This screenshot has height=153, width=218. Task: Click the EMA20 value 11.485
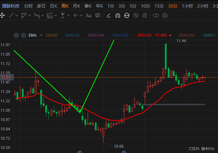click(x=161, y=35)
